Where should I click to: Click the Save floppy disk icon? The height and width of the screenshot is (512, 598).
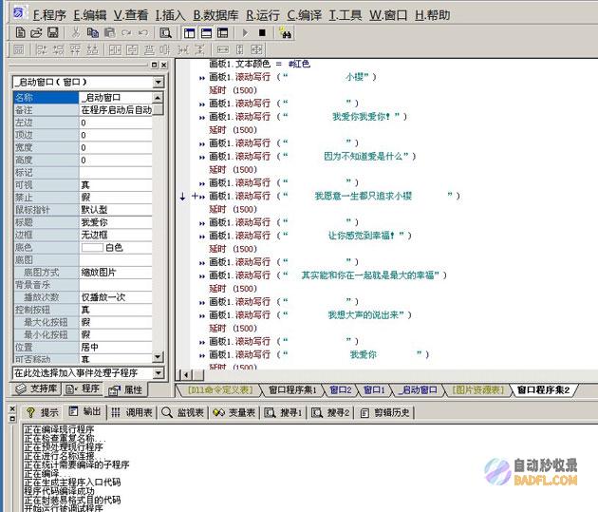coord(52,33)
